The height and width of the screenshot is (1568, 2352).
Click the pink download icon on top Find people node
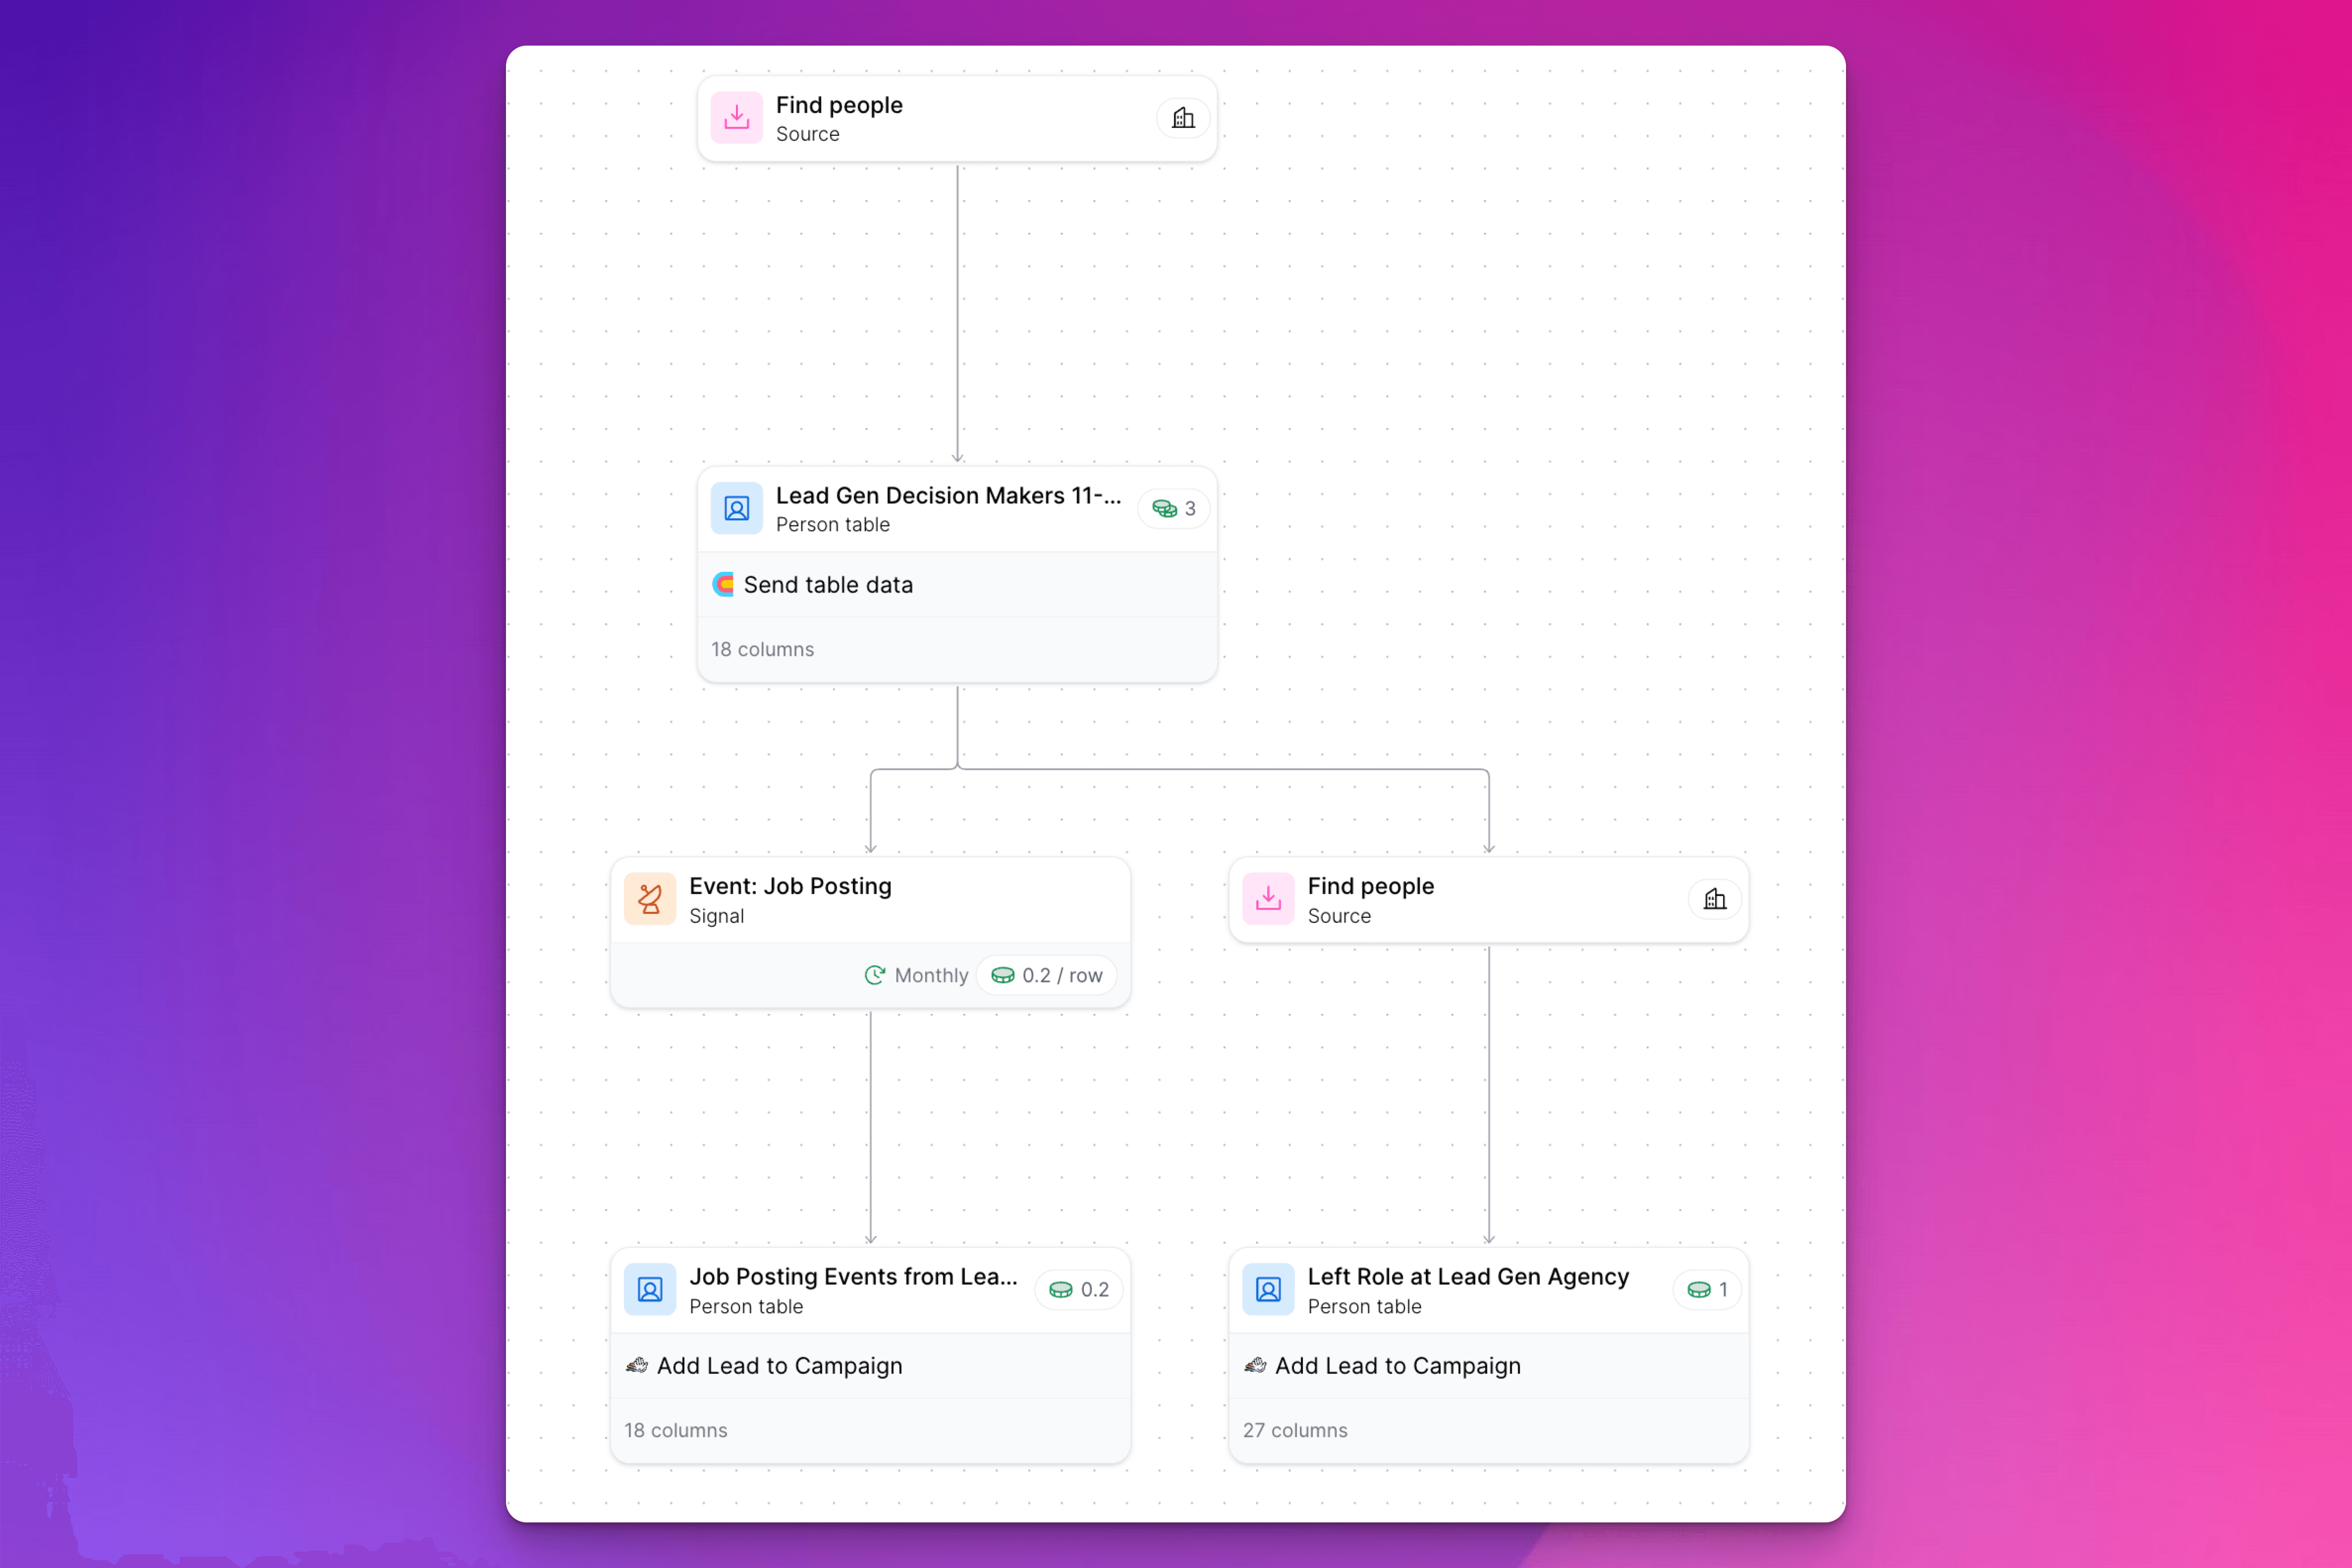pos(736,118)
